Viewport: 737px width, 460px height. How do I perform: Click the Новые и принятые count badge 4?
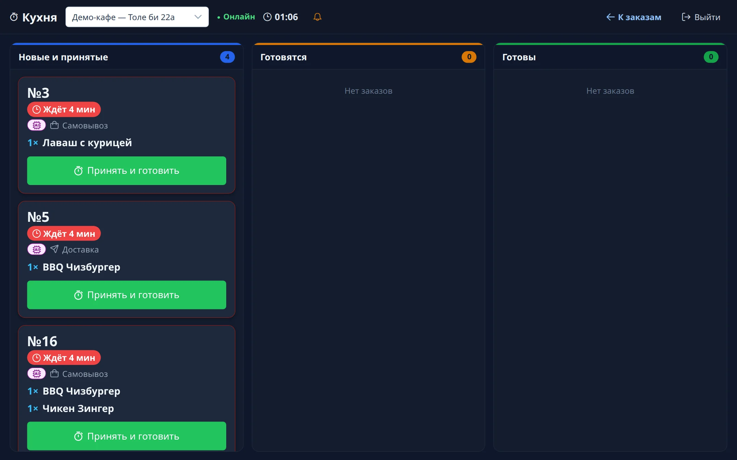click(x=227, y=57)
